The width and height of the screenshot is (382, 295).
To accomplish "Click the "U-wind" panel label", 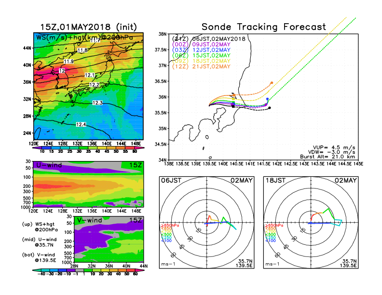I will (x=49, y=165).
